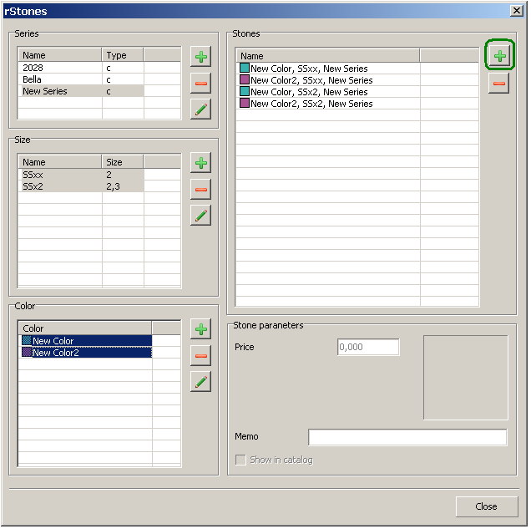Add stones with the Stones plus icon
531x529 pixels.
(499, 56)
